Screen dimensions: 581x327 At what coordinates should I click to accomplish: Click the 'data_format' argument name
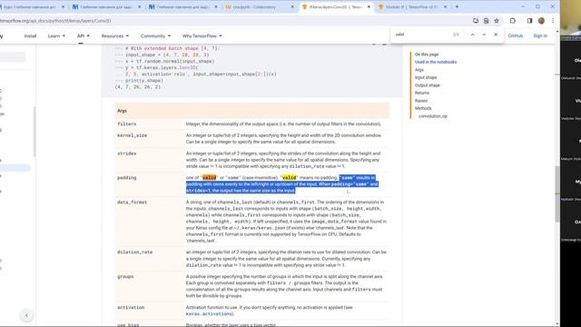pos(132,202)
